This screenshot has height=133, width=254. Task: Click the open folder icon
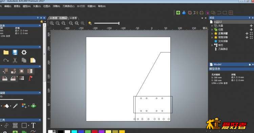point(6,52)
